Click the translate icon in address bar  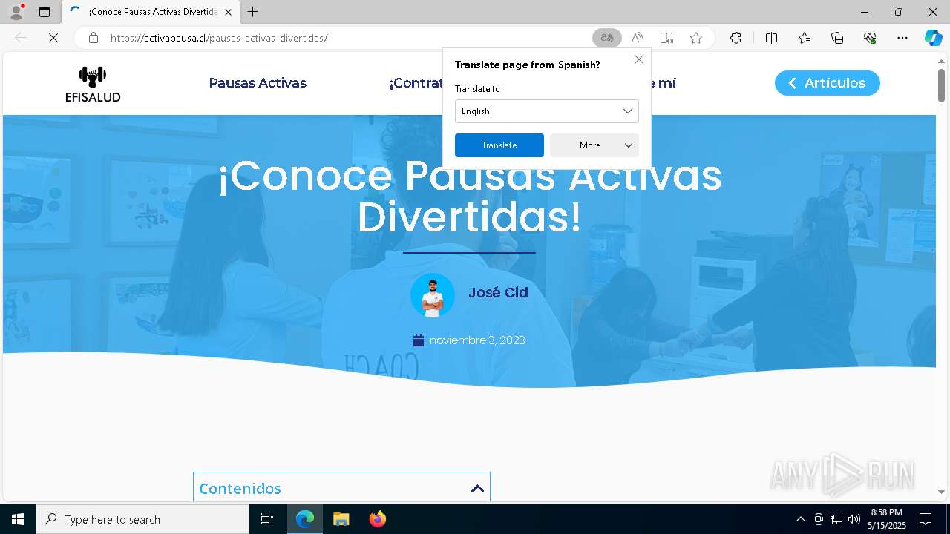click(607, 38)
